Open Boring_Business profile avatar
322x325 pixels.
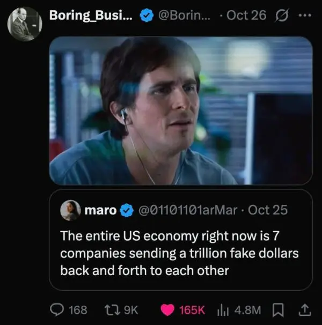pos(25,24)
